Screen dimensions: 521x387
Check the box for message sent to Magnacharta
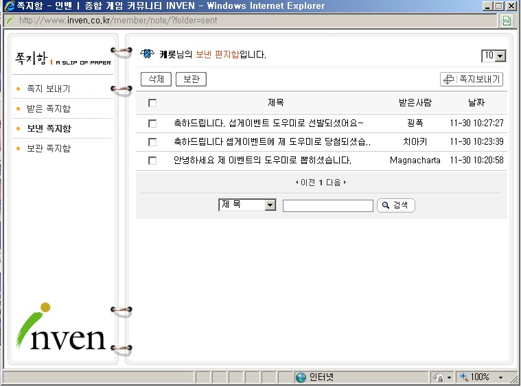point(152,161)
